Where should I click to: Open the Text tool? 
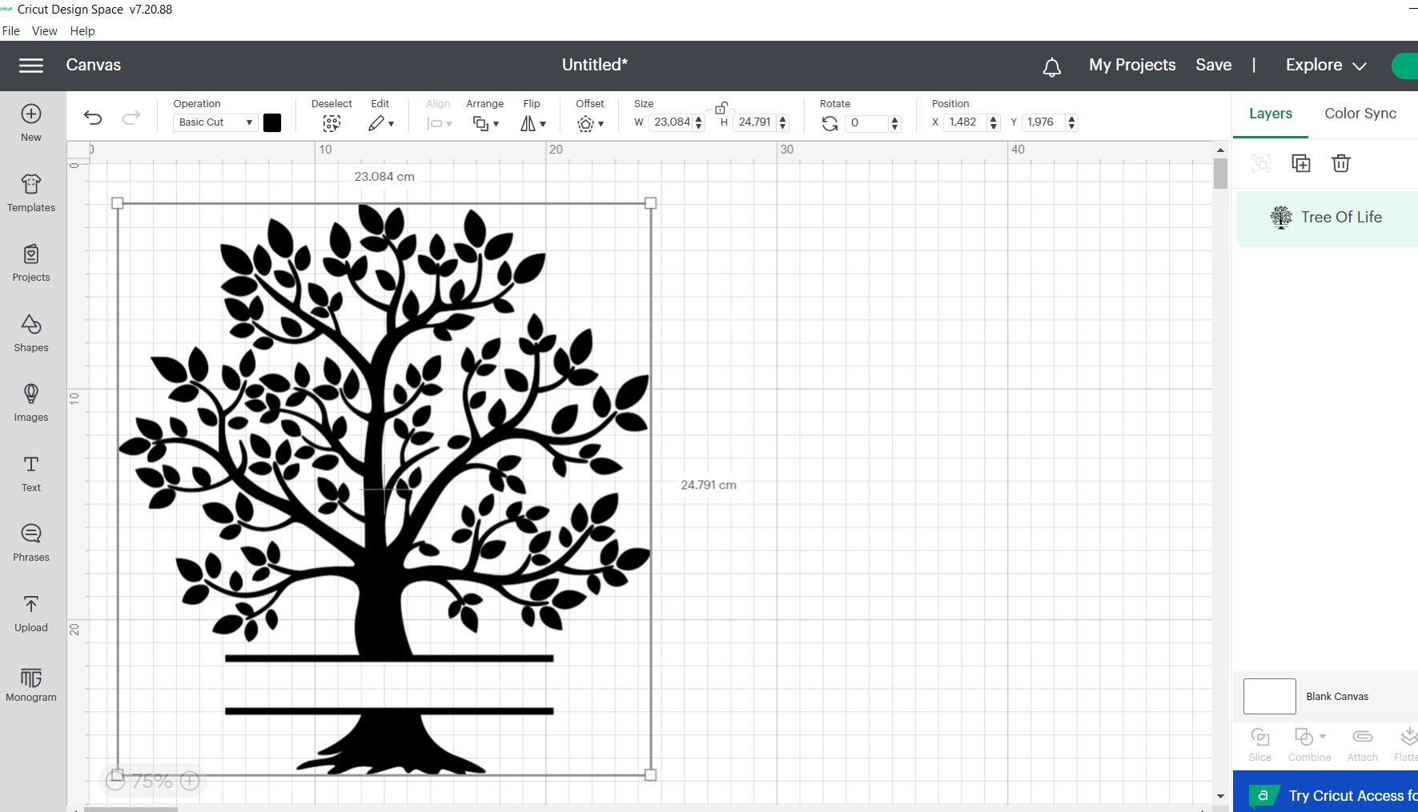click(30, 474)
